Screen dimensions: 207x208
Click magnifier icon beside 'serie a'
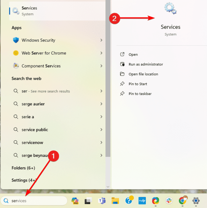pyautogui.click(x=16, y=117)
